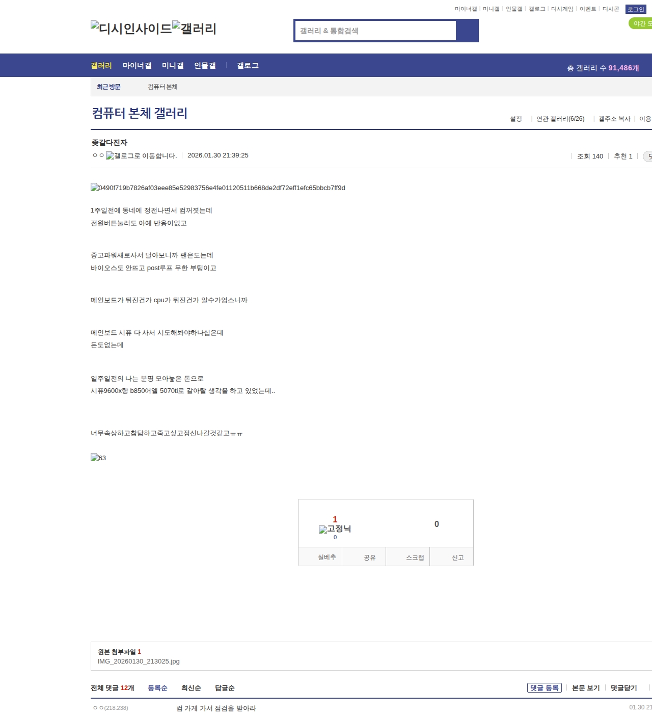Open the 설정 options for this gallery
Screen dimensions: 652x715
516,118
